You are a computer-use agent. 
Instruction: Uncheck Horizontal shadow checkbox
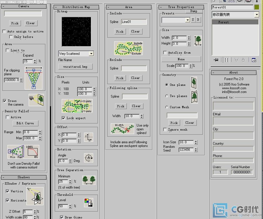coord(7,200)
